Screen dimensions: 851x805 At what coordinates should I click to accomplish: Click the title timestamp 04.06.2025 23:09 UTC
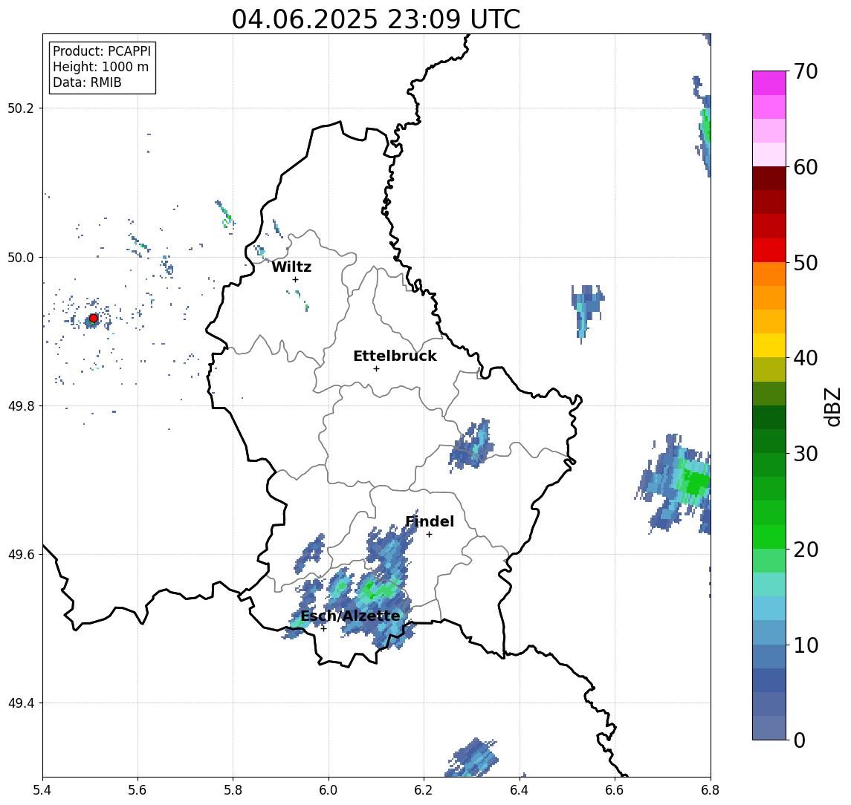tap(375, 19)
